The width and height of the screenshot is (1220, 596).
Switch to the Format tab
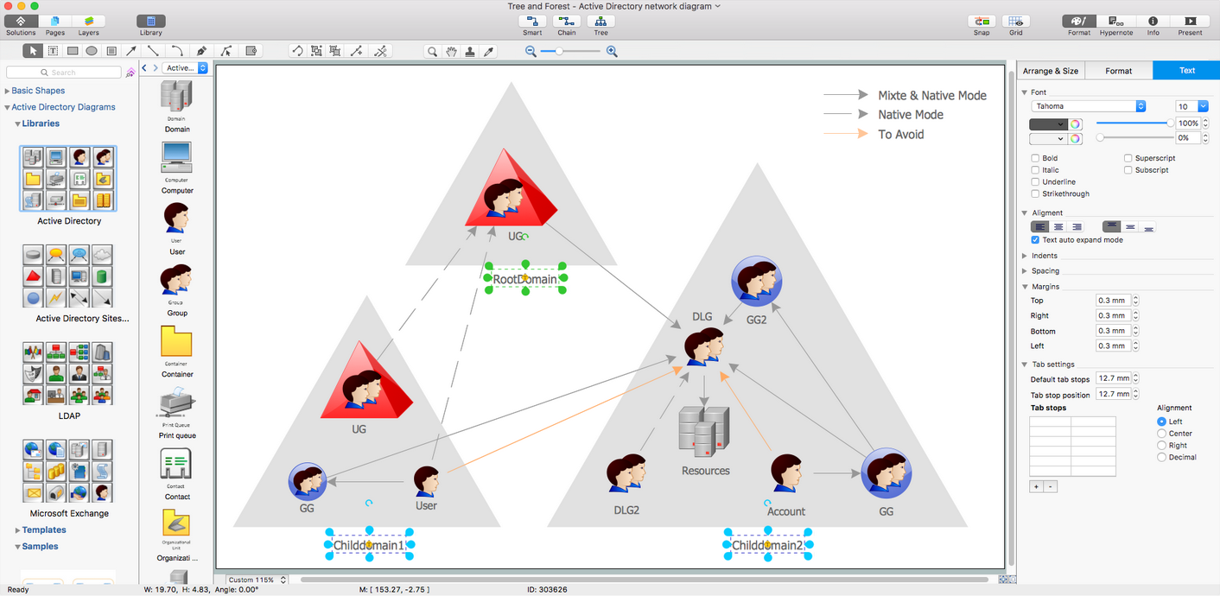click(1118, 71)
